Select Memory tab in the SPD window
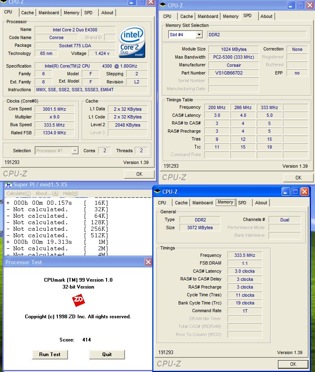315x372 pixels. coord(231,16)
